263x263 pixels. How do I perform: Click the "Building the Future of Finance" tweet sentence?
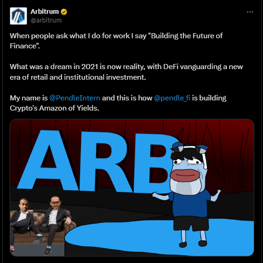pos(116,41)
